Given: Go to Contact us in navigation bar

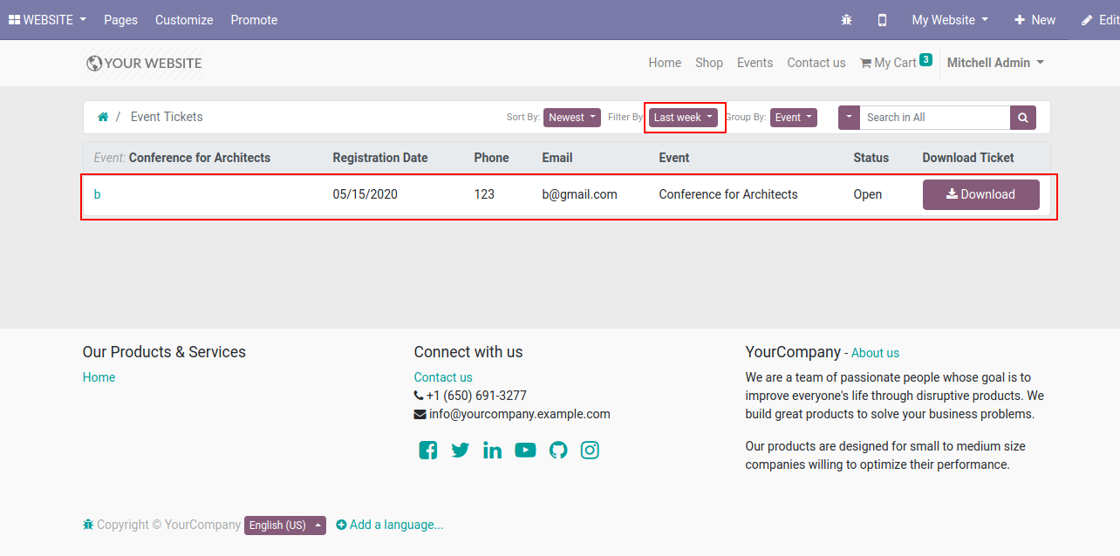Looking at the screenshot, I should coord(816,63).
